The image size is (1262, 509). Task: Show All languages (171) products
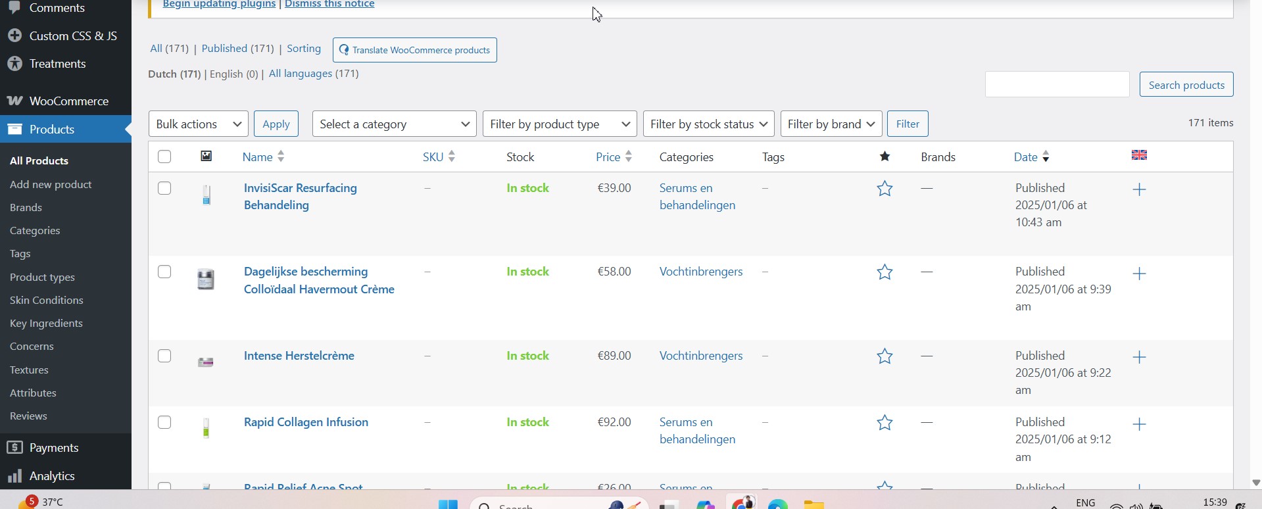pos(314,74)
